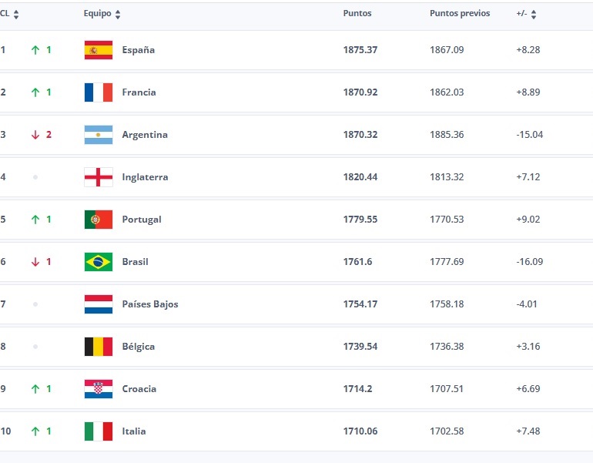Click the Puntos previos column header
Viewport: 593px width, 463px height.
pyautogui.click(x=460, y=14)
